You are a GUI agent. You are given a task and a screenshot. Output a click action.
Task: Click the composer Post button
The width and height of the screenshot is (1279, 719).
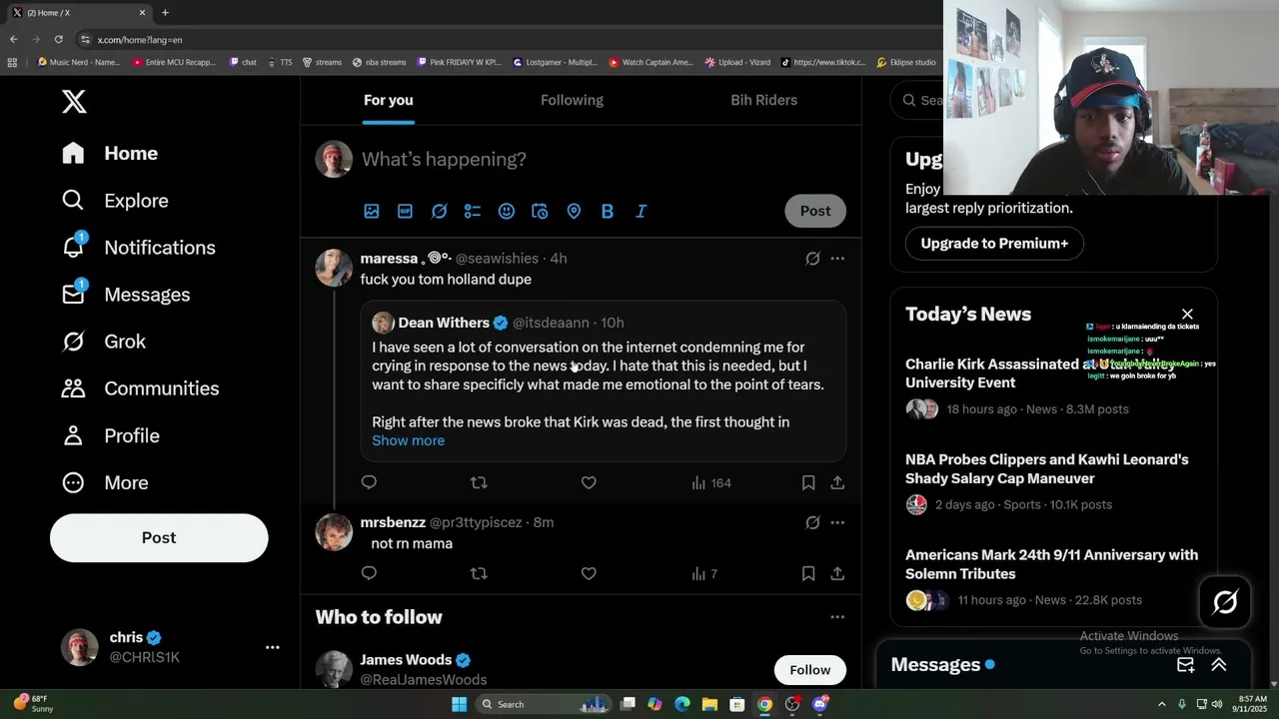(815, 211)
